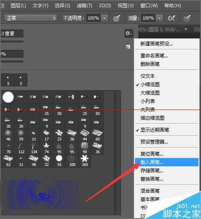Click 载入画笔... to load brushes
The width and height of the screenshot is (201, 219).
click(167, 162)
